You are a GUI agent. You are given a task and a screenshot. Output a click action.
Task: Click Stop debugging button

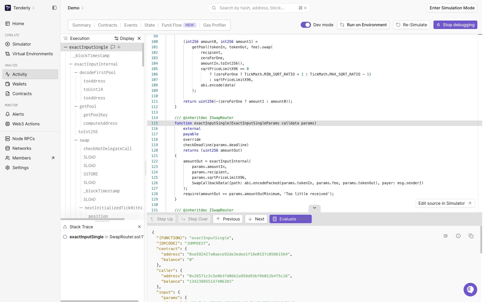pyautogui.click(x=455, y=25)
